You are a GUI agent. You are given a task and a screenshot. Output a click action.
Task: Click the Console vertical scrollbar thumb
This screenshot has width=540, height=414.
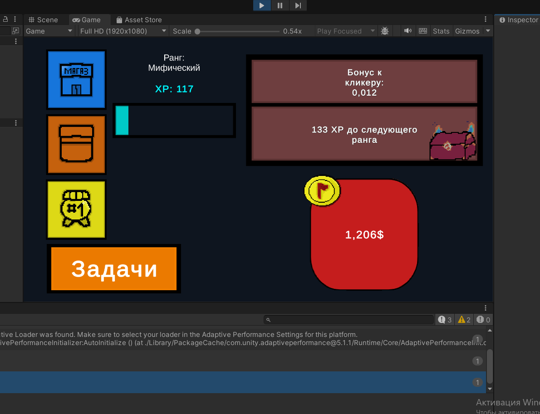[x=490, y=366]
